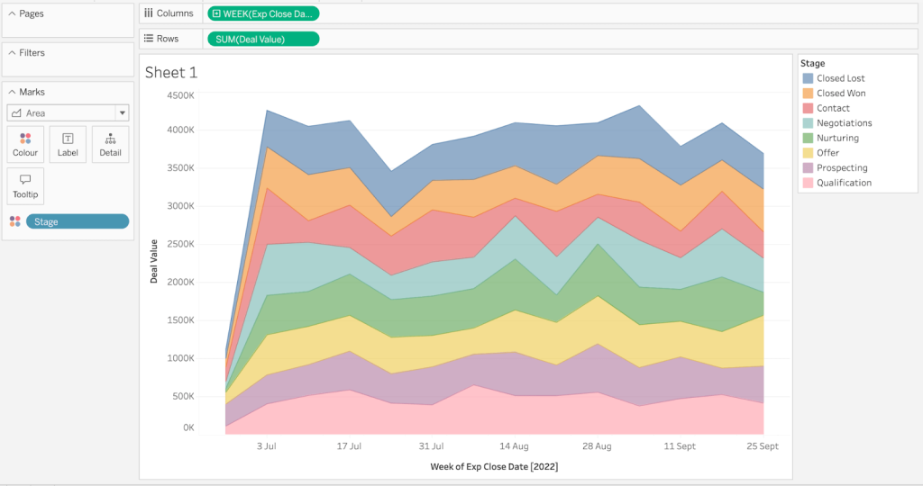Select the Nurturing legend label
This screenshot has height=486, width=923.
pos(837,138)
